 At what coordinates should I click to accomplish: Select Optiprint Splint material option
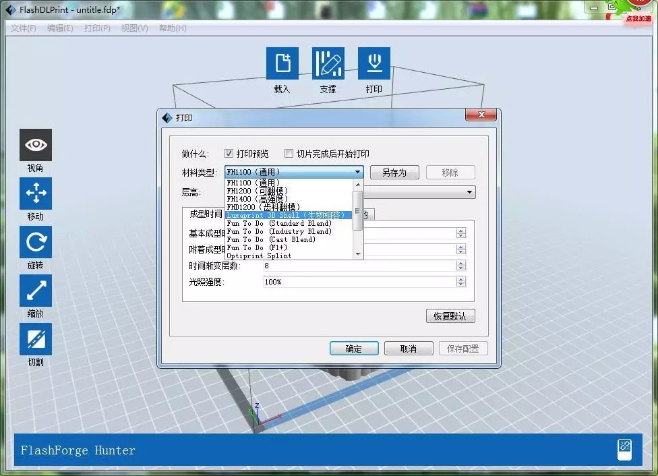(x=289, y=256)
